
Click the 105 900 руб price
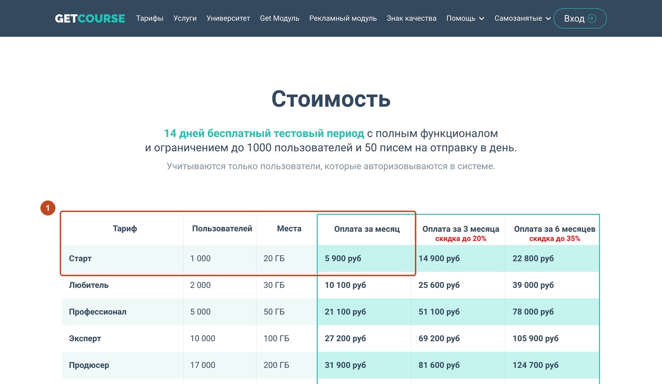pyautogui.click(x=536, y=338)
